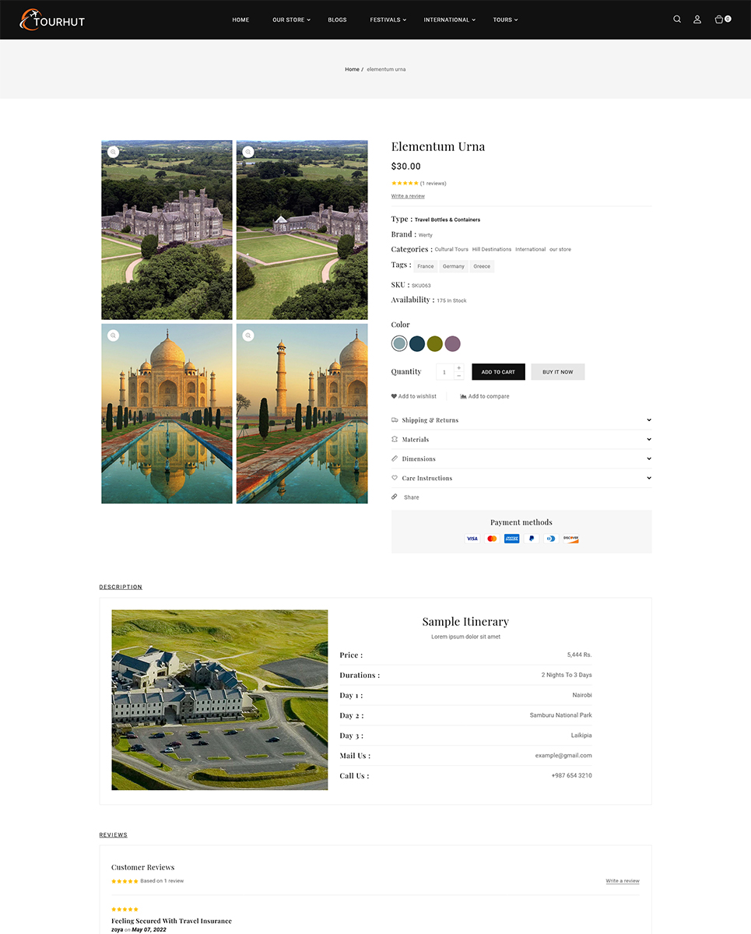Click the Add to compare chart icon
The width and height of the screenshot is (751, 934).
463,396
